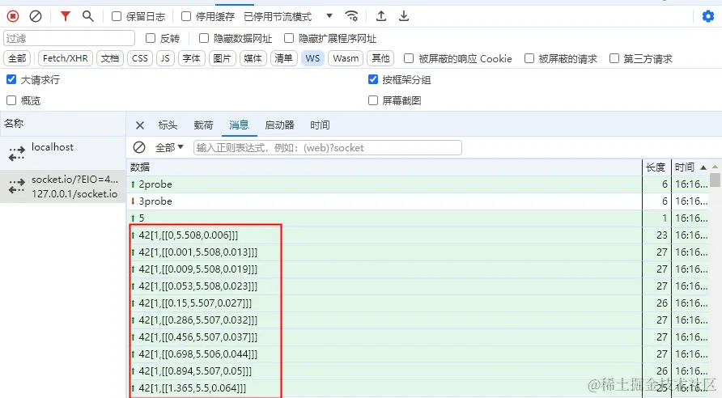Select message 42[1,[[0.15,5.507,0.027]]]
The height and width of the screenshot is (398, 722).
point(417,303)
